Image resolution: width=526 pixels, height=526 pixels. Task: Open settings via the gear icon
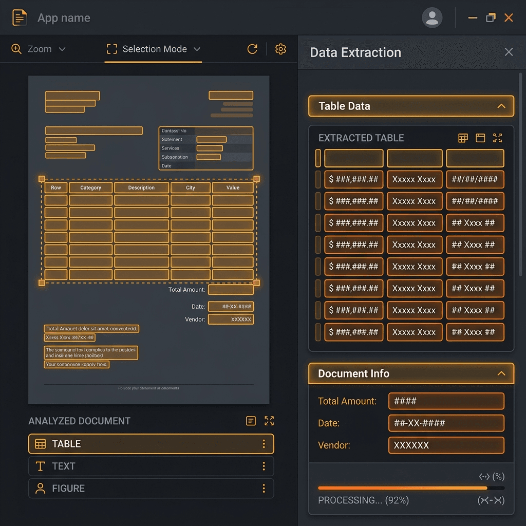pyautogui.click(x=280, y=49)
